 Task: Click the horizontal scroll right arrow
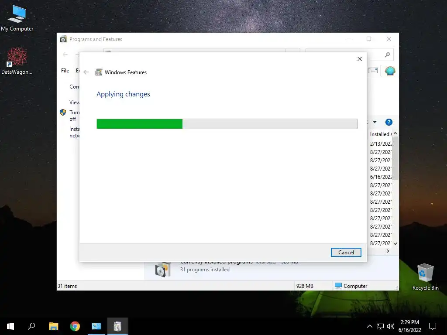tap(388, 251)
